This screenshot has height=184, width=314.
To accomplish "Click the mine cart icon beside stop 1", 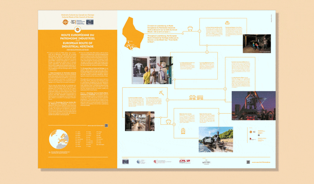I will tap(190, 28).
